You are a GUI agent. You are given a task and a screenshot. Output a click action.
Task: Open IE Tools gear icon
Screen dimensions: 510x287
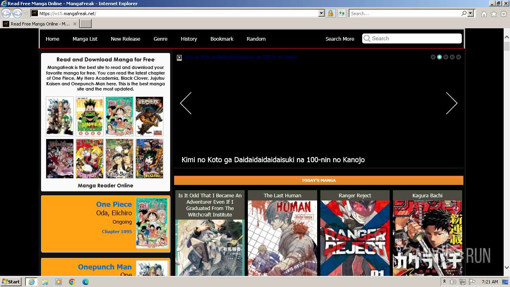click(504, 14)
